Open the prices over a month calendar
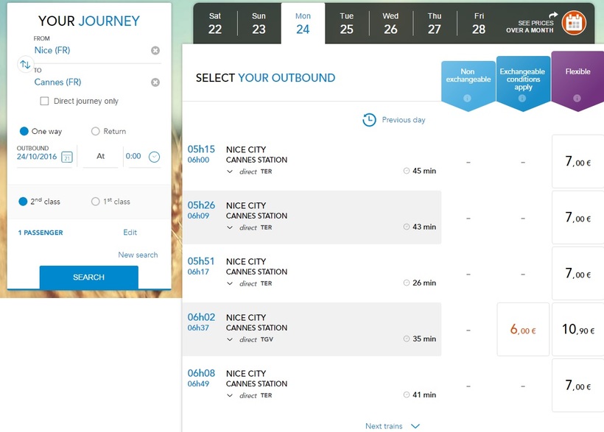 click(x=573, y=23)
